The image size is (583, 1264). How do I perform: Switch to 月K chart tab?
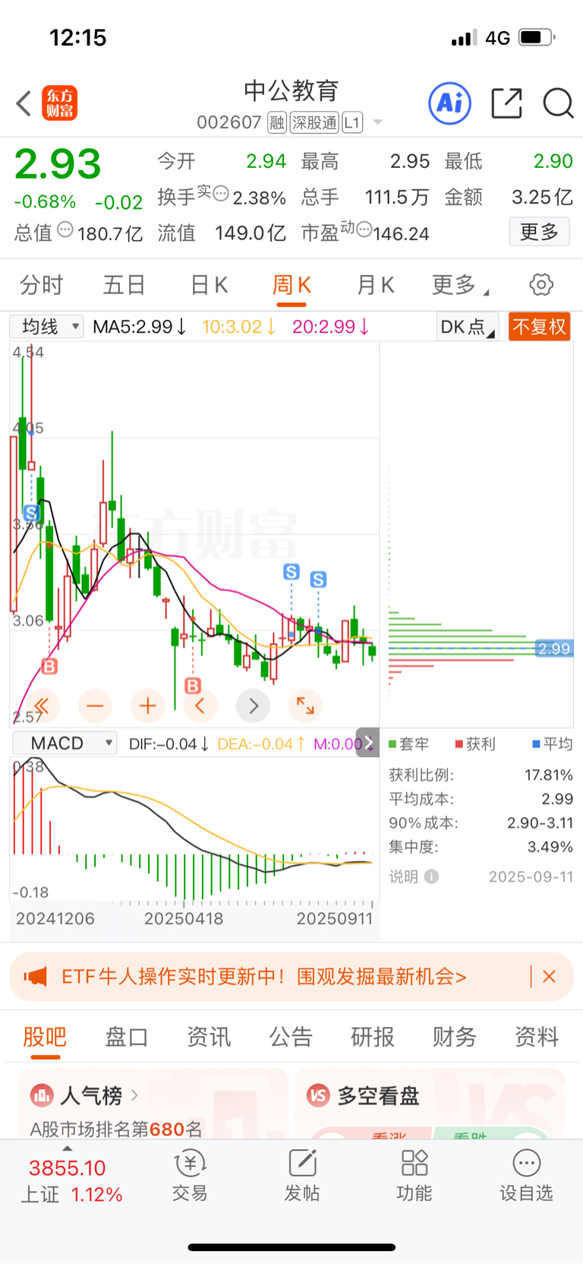(x=375, y=285)
